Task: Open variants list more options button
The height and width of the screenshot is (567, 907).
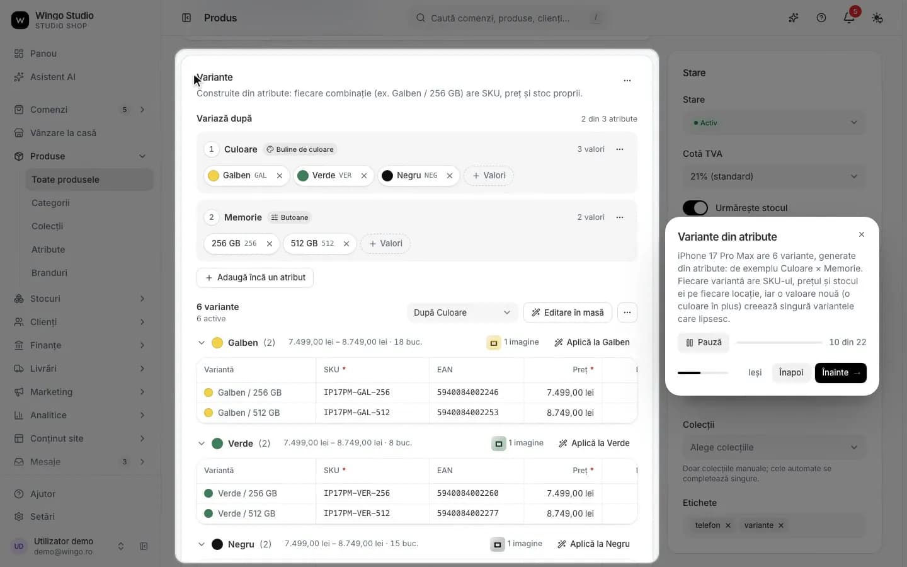Action: click(627, 312)
